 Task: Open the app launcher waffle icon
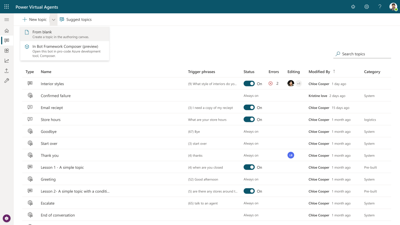pyautogui.click(x=7, y=7)
